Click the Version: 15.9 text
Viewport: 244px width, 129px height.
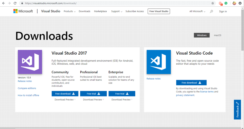24,78
